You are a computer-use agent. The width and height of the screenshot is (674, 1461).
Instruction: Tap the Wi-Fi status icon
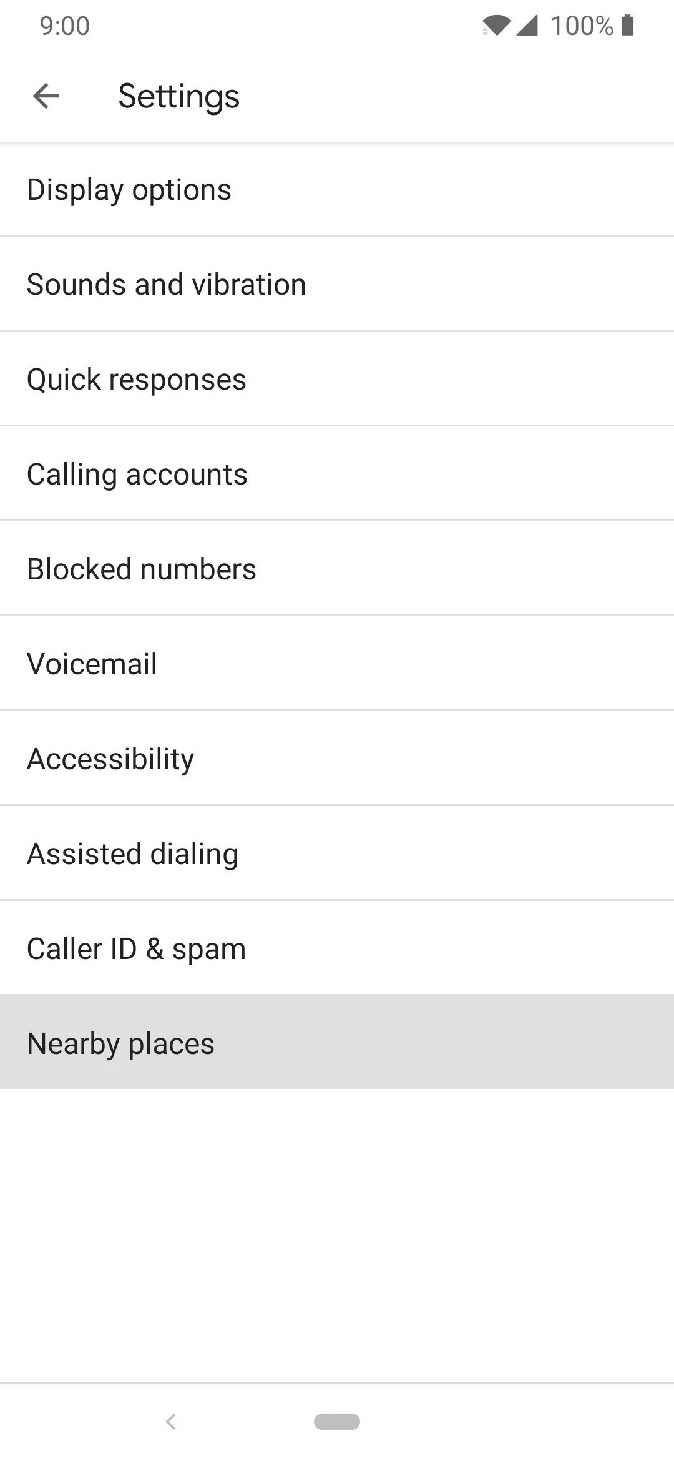(496, 26)
